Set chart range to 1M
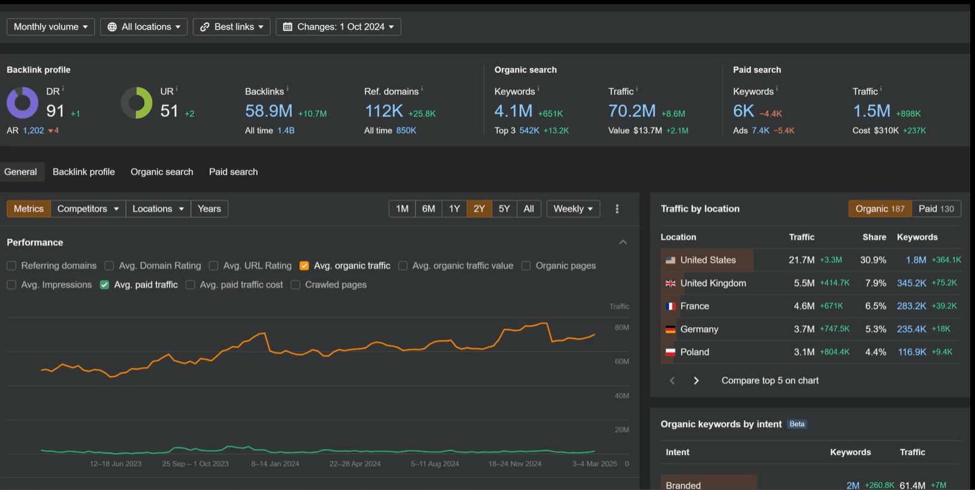The height and width of the screenshot is (490, 975). click(402, 208)
